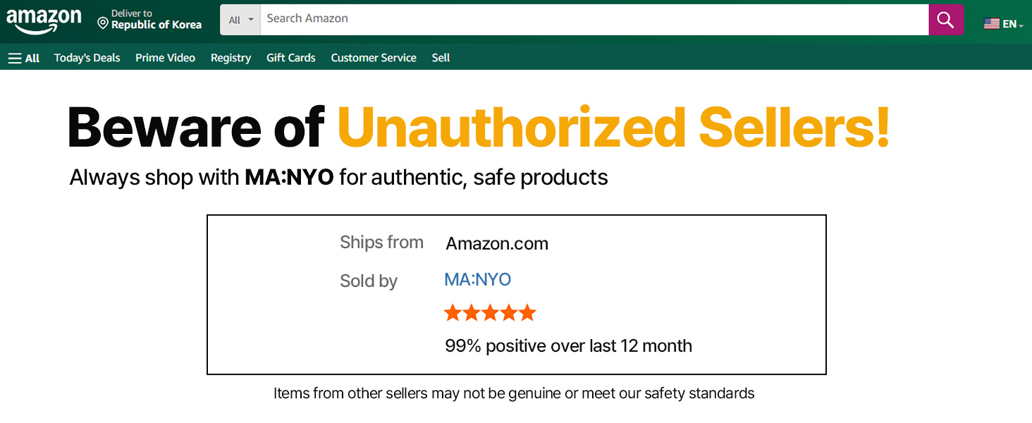This screenshot has height=423, width=1032.
Task: Open the MA:NYO seller link
Action: (x=477, y=280)
